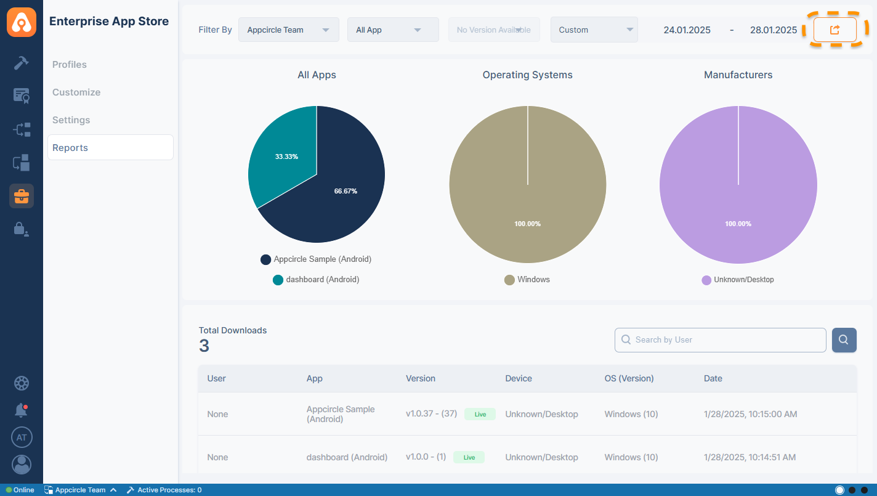877x496 pixels.
Task: Select the Reports menu item
Action: [110, 147]
